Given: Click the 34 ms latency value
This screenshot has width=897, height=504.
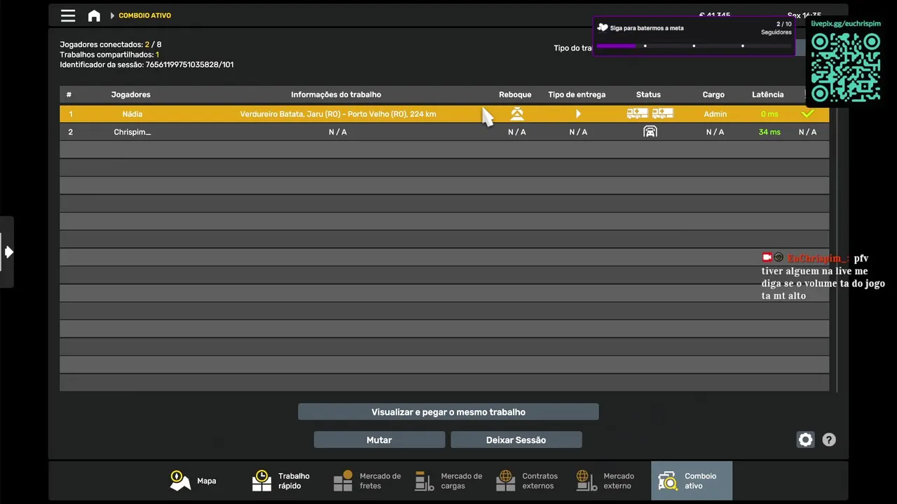Looking at the screenshot, I should (769, 132).
